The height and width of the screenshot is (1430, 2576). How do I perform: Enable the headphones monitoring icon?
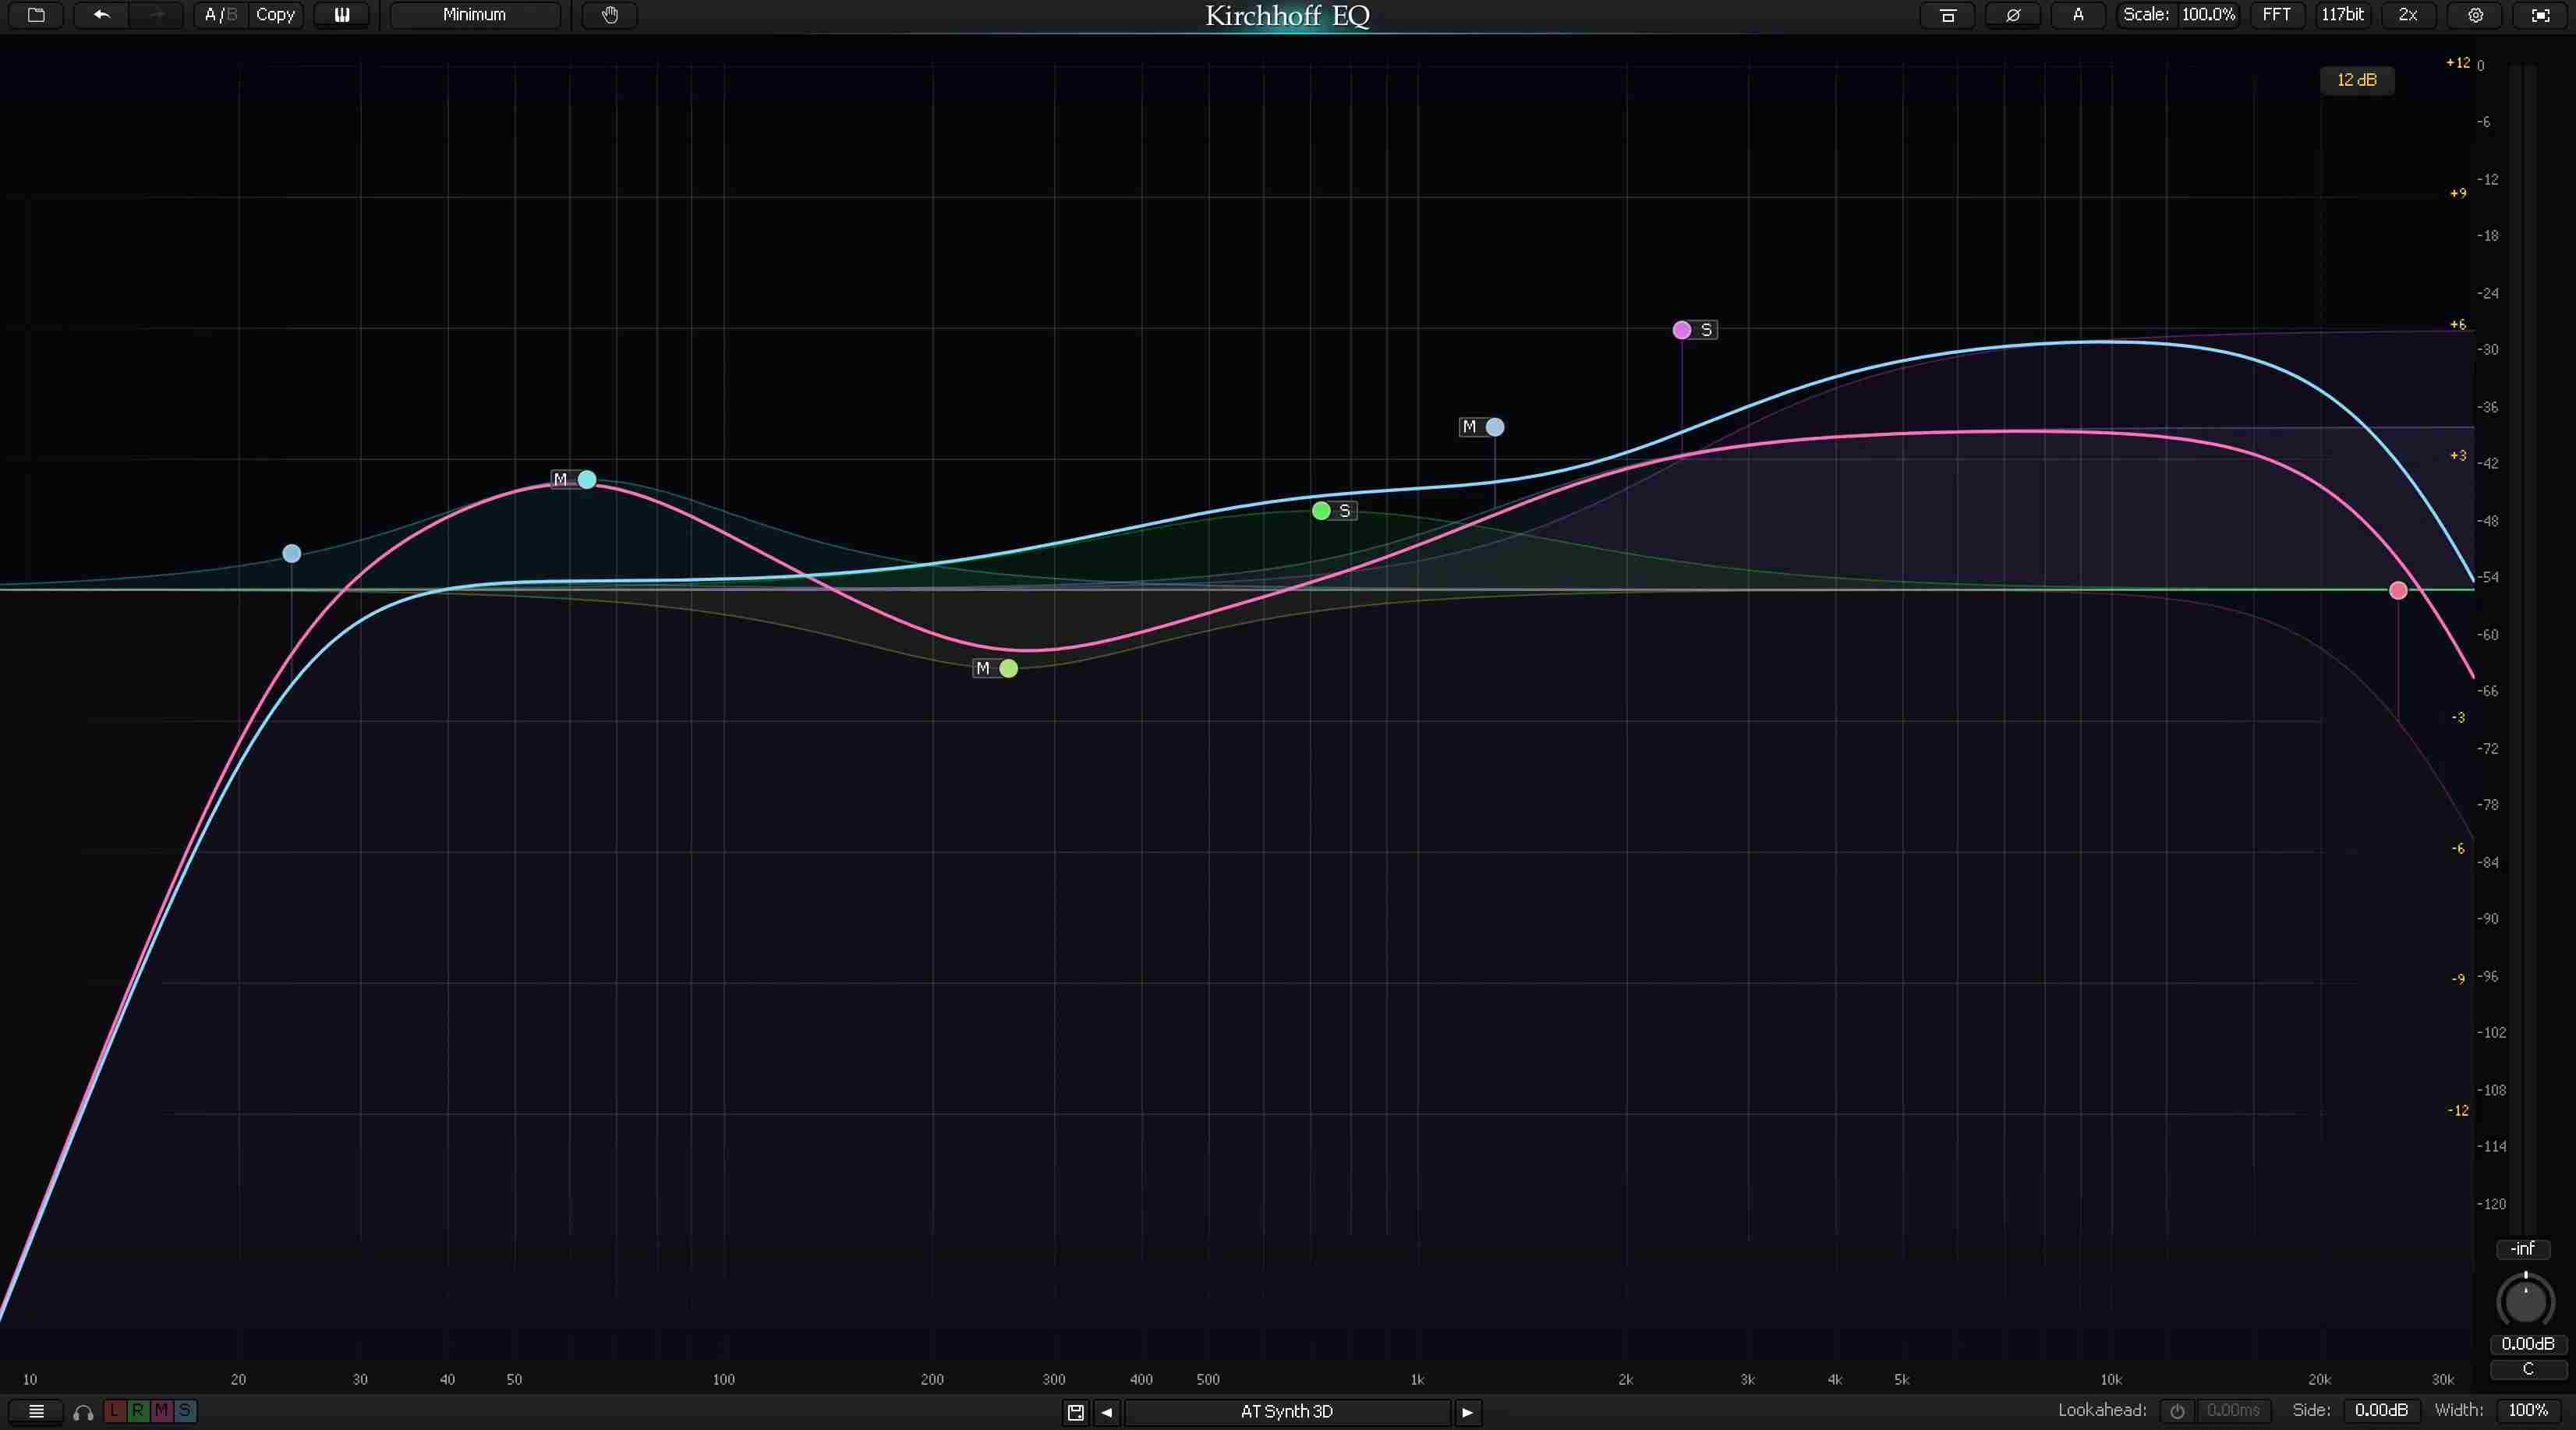(x=82, y=1412)
